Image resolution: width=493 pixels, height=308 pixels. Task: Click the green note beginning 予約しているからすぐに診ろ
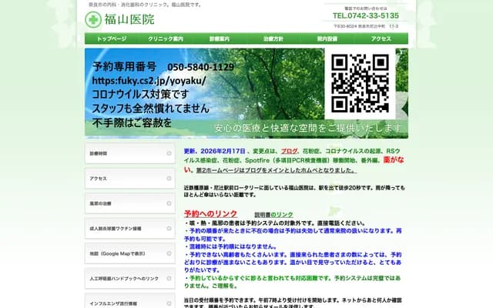click(293, 282)
